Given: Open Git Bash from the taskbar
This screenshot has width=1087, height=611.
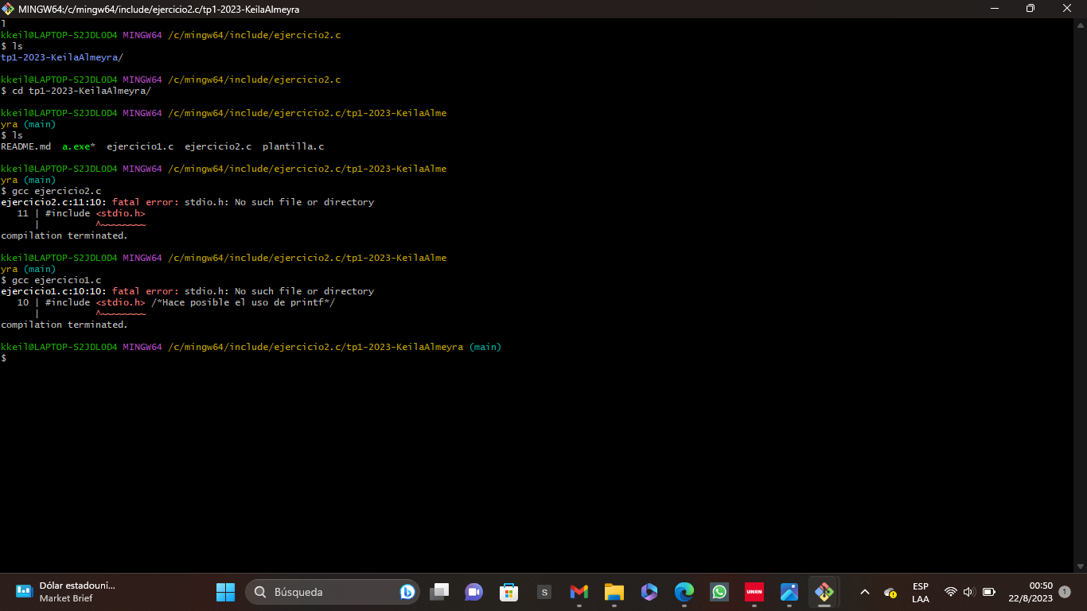Looking at the screenshot, I should pyautogui.click(x=824, y=592).
